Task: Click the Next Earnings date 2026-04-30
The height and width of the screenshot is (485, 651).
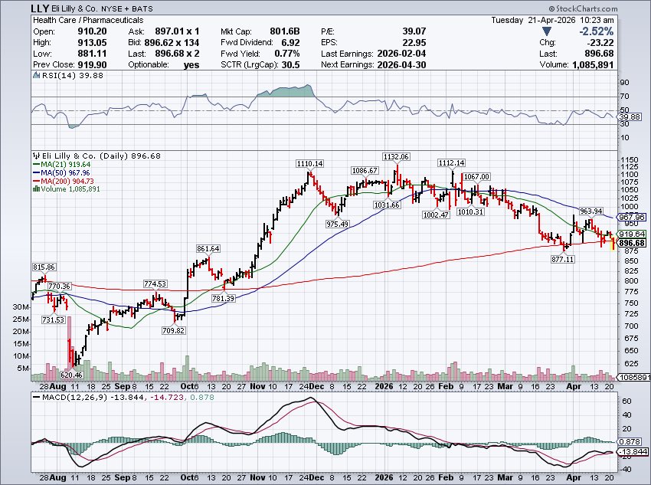Action: click(x=401, y=65)
